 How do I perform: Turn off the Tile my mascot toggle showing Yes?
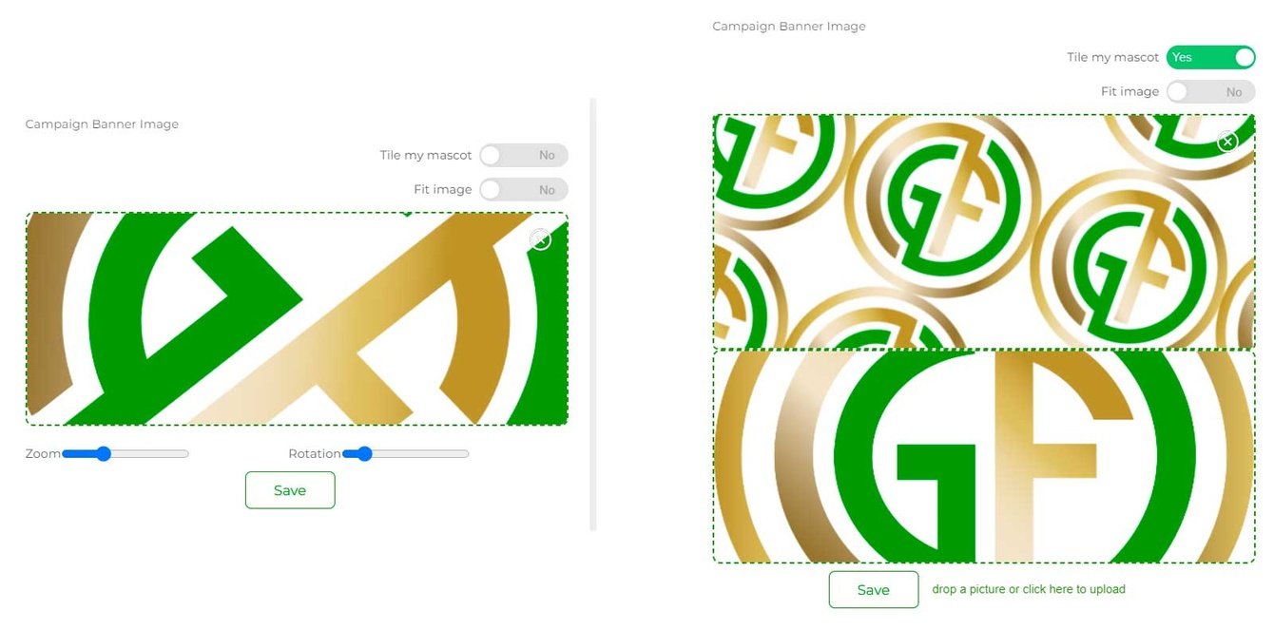pyautogui.click(x=1210, y=57)
